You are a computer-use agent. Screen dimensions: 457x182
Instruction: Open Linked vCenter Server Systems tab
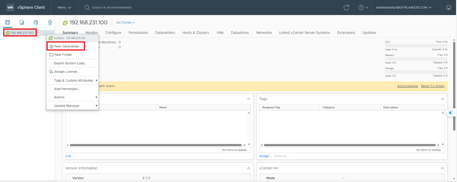point(304,33)
